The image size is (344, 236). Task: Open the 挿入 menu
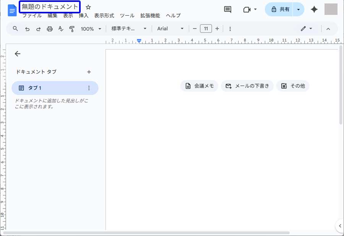pos(83,16)
